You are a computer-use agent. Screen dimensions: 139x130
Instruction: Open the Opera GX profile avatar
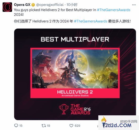pos(7,7)
